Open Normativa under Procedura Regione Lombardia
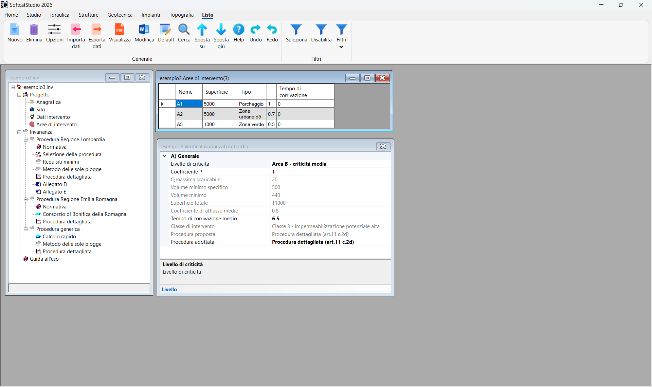 pyautogui.click(x=55, y=147)
